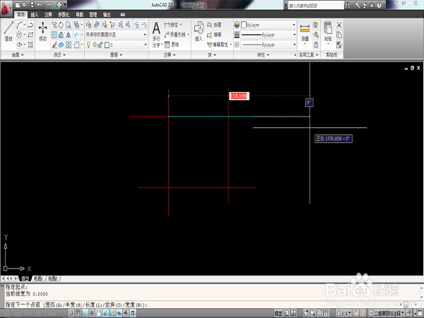Screen dimensions: 424x318
Task: Click the Table tool (表格)
Action: (172, 45)
